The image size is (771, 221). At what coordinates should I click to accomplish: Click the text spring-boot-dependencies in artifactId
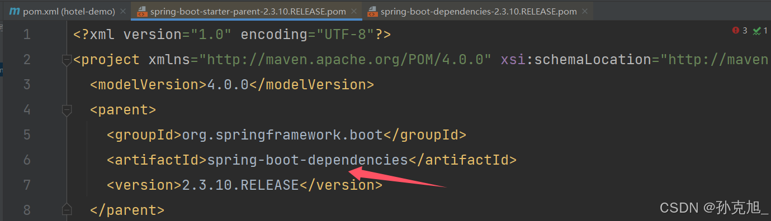pos(308,160)
